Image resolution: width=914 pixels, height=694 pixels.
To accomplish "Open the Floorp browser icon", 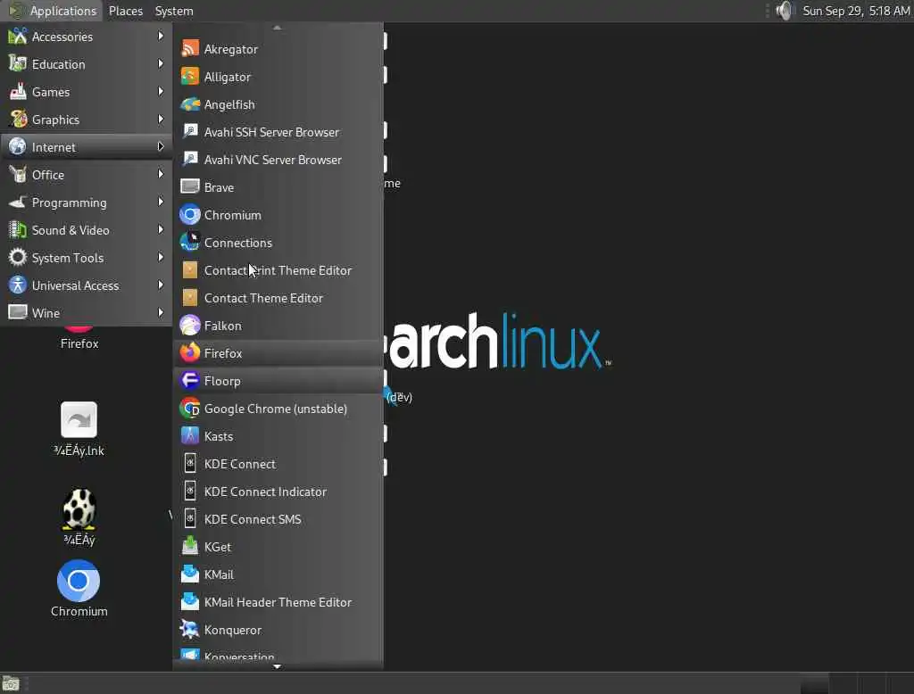I will pos(190,381).
